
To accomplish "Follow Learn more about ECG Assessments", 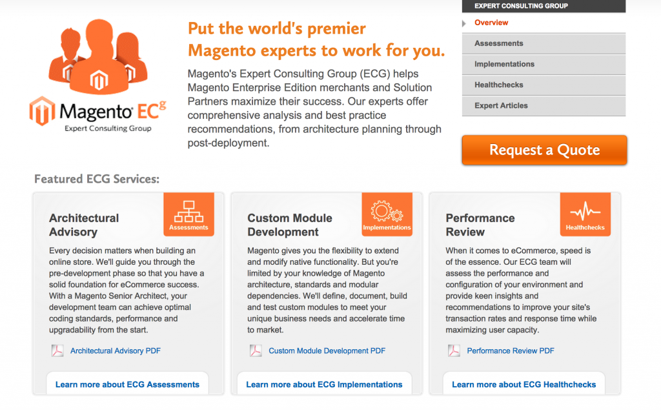I will [x=127, y=384].
